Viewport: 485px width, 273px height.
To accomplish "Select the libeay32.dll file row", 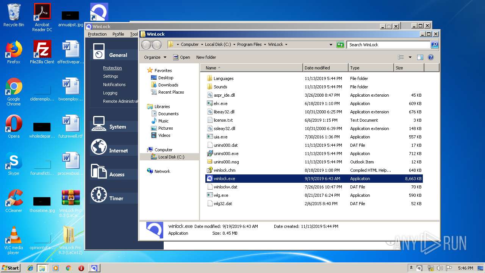I will pyautogui.click(x=314, y=112).
